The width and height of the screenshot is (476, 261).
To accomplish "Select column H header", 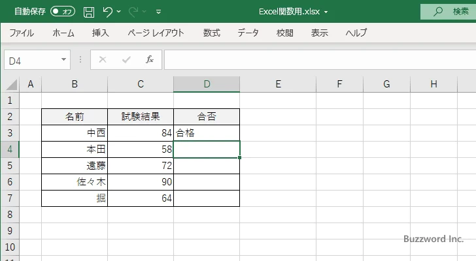I will pos(433,84).
